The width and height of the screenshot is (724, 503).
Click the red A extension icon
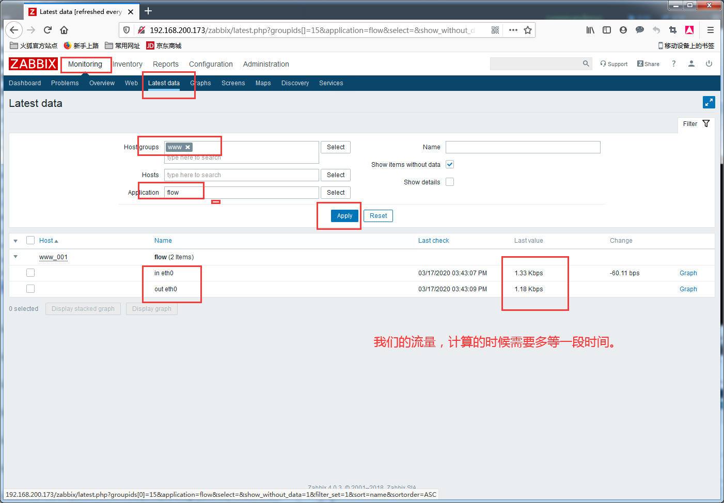(x=689, y=30)
